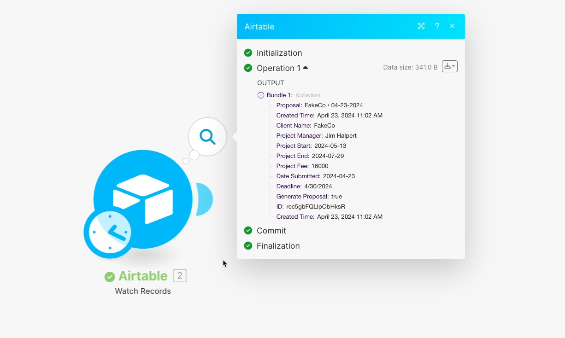Click the Project End value 2024-07-29
This screenshot has width=565, height=338.
point(328,156)
